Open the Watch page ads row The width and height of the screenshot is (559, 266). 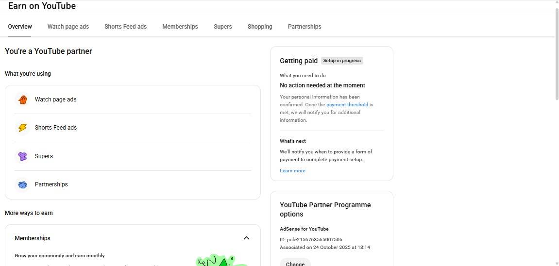coord(133,100)
